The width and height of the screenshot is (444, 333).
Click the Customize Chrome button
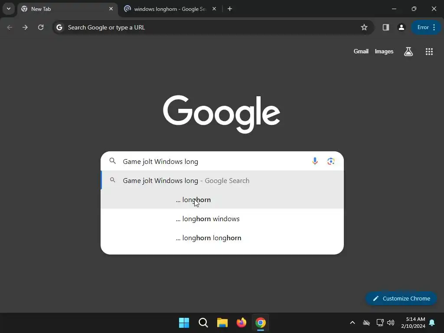tap(401, 298)
